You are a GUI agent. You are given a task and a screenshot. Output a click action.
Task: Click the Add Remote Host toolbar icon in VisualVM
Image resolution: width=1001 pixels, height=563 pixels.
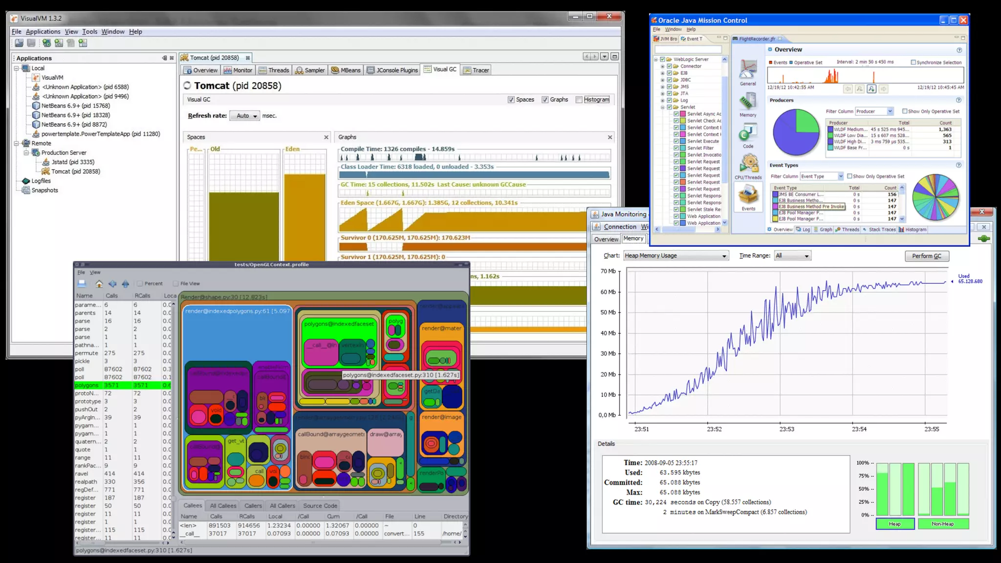[46, 43]
